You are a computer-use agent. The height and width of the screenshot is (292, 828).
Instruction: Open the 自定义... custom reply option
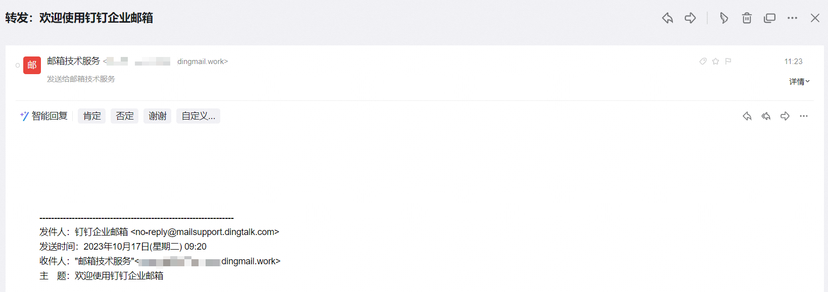click(x=198, y=116)
